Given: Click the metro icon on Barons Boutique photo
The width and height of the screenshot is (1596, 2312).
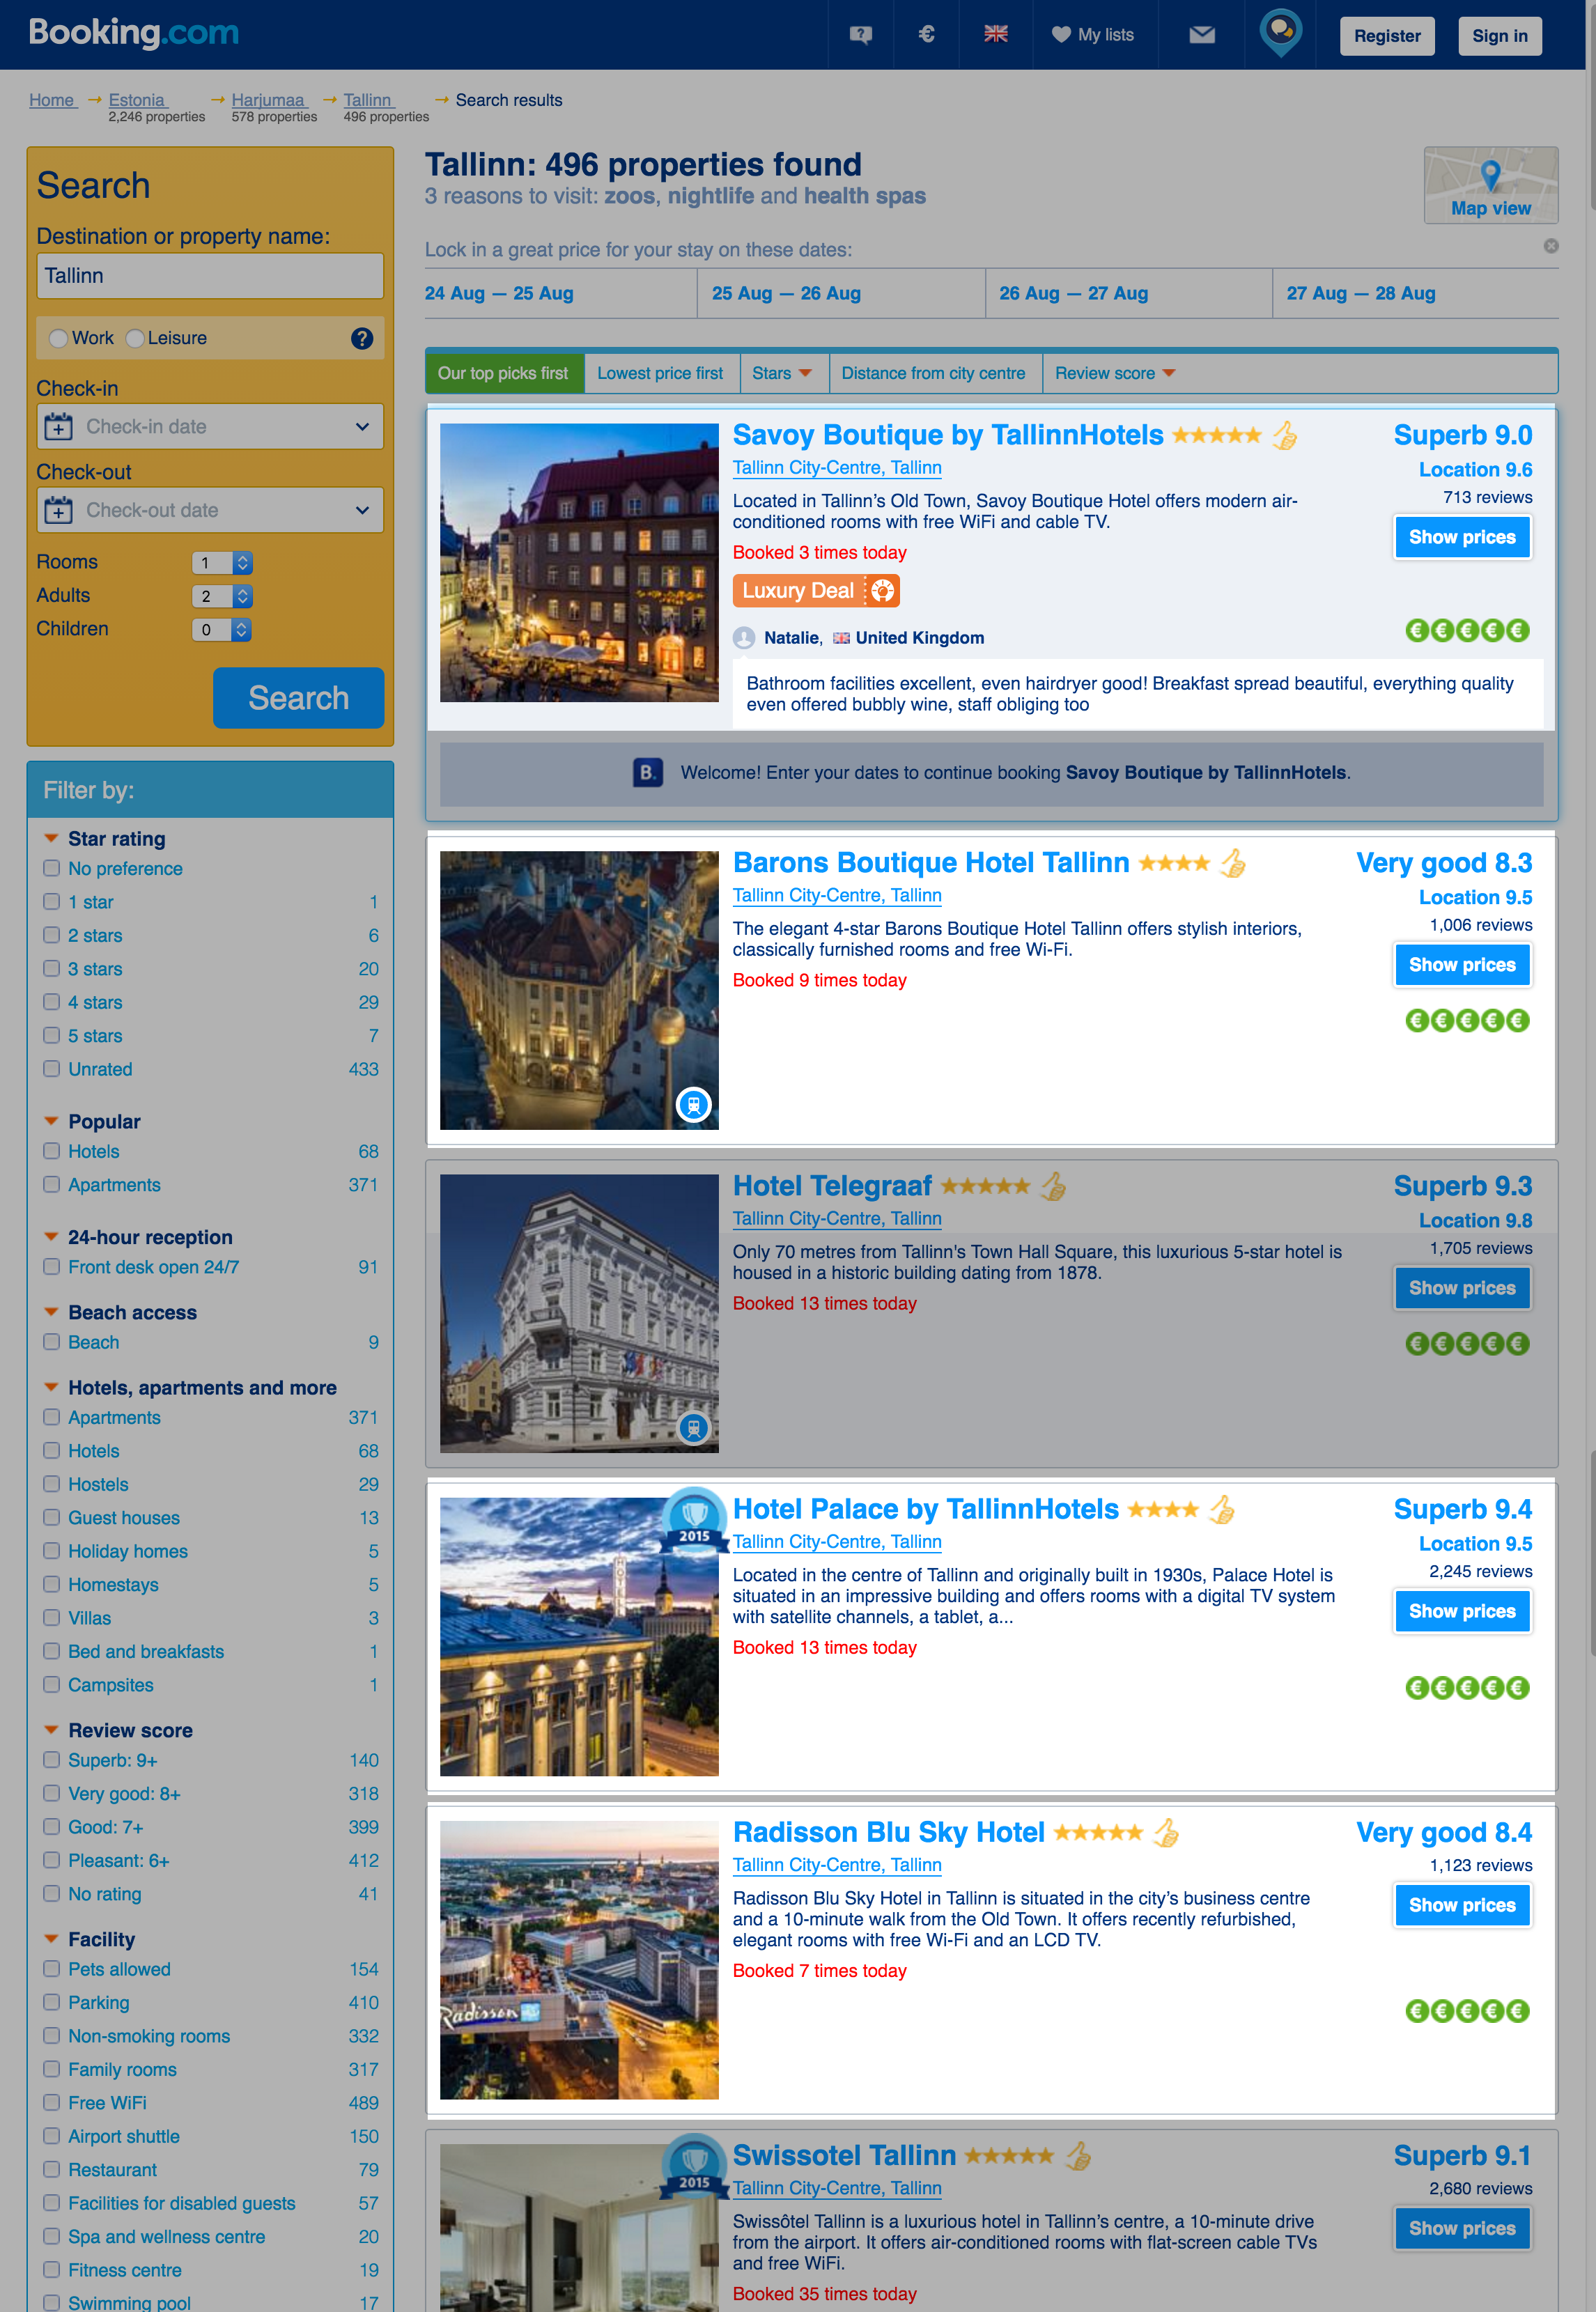Looking at the screenshot, I should coord(693,1105).
